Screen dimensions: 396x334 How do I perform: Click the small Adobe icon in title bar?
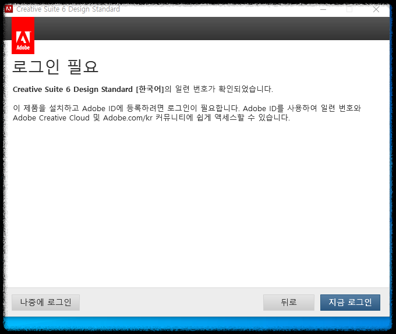click(9, 9)
